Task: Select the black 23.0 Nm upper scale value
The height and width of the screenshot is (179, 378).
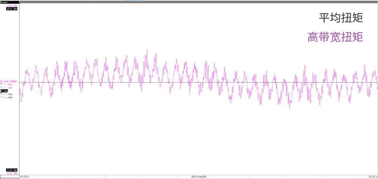Action: [x=12, y=9]
